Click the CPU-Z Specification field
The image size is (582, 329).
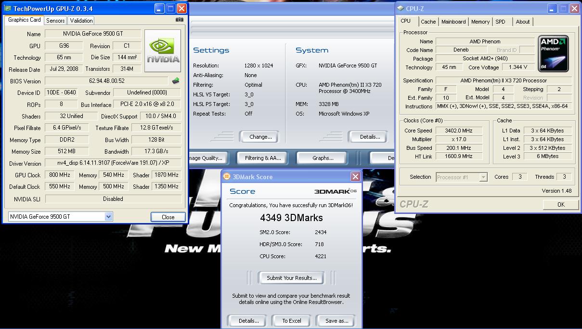(504, 80)
